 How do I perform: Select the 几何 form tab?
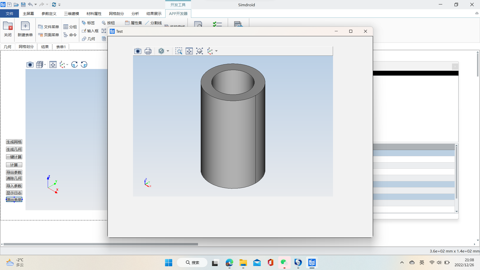point(7,47)
